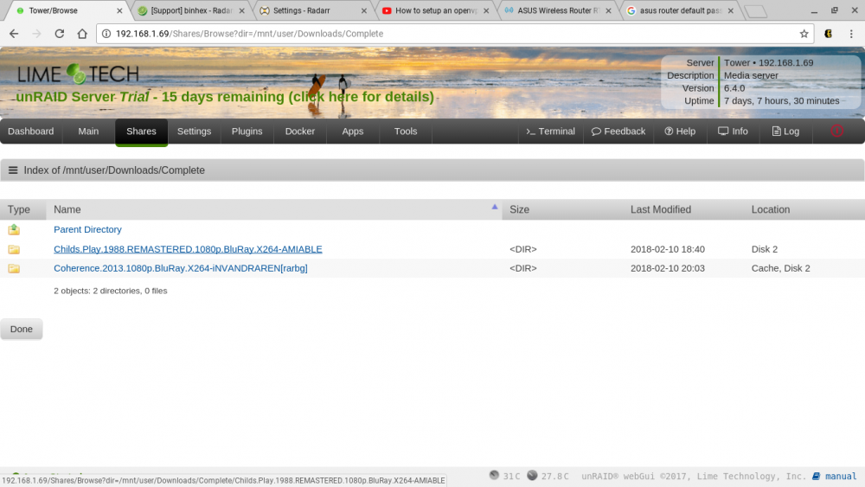Screen dimensions: 865x487
Task: Open the manual link in footer
Action: pos(835,476)
